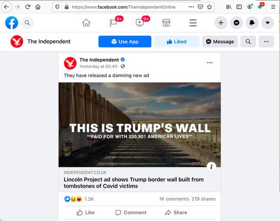
Task: Open Marketplace storefront icon
Action: 166,23
